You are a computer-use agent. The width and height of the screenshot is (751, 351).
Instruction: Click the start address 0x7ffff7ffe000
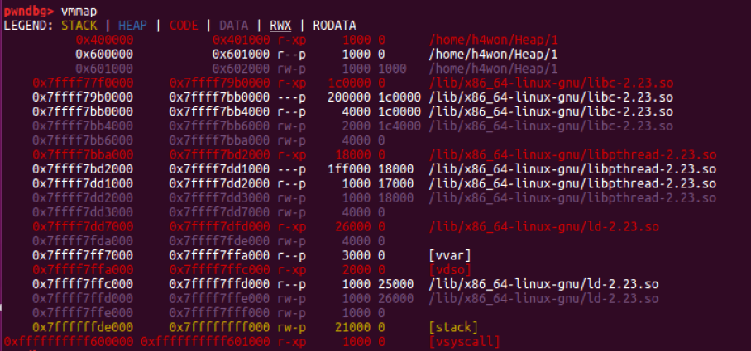point(83,312)
